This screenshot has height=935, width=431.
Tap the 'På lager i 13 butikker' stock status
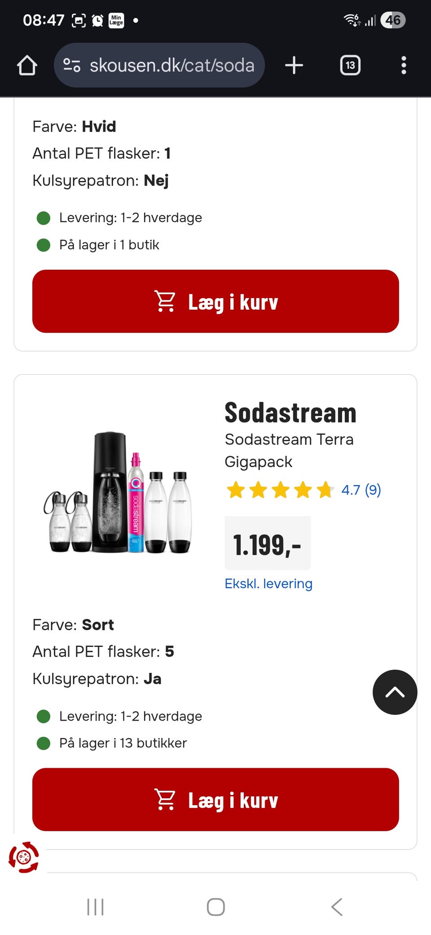tap(123, 743)
